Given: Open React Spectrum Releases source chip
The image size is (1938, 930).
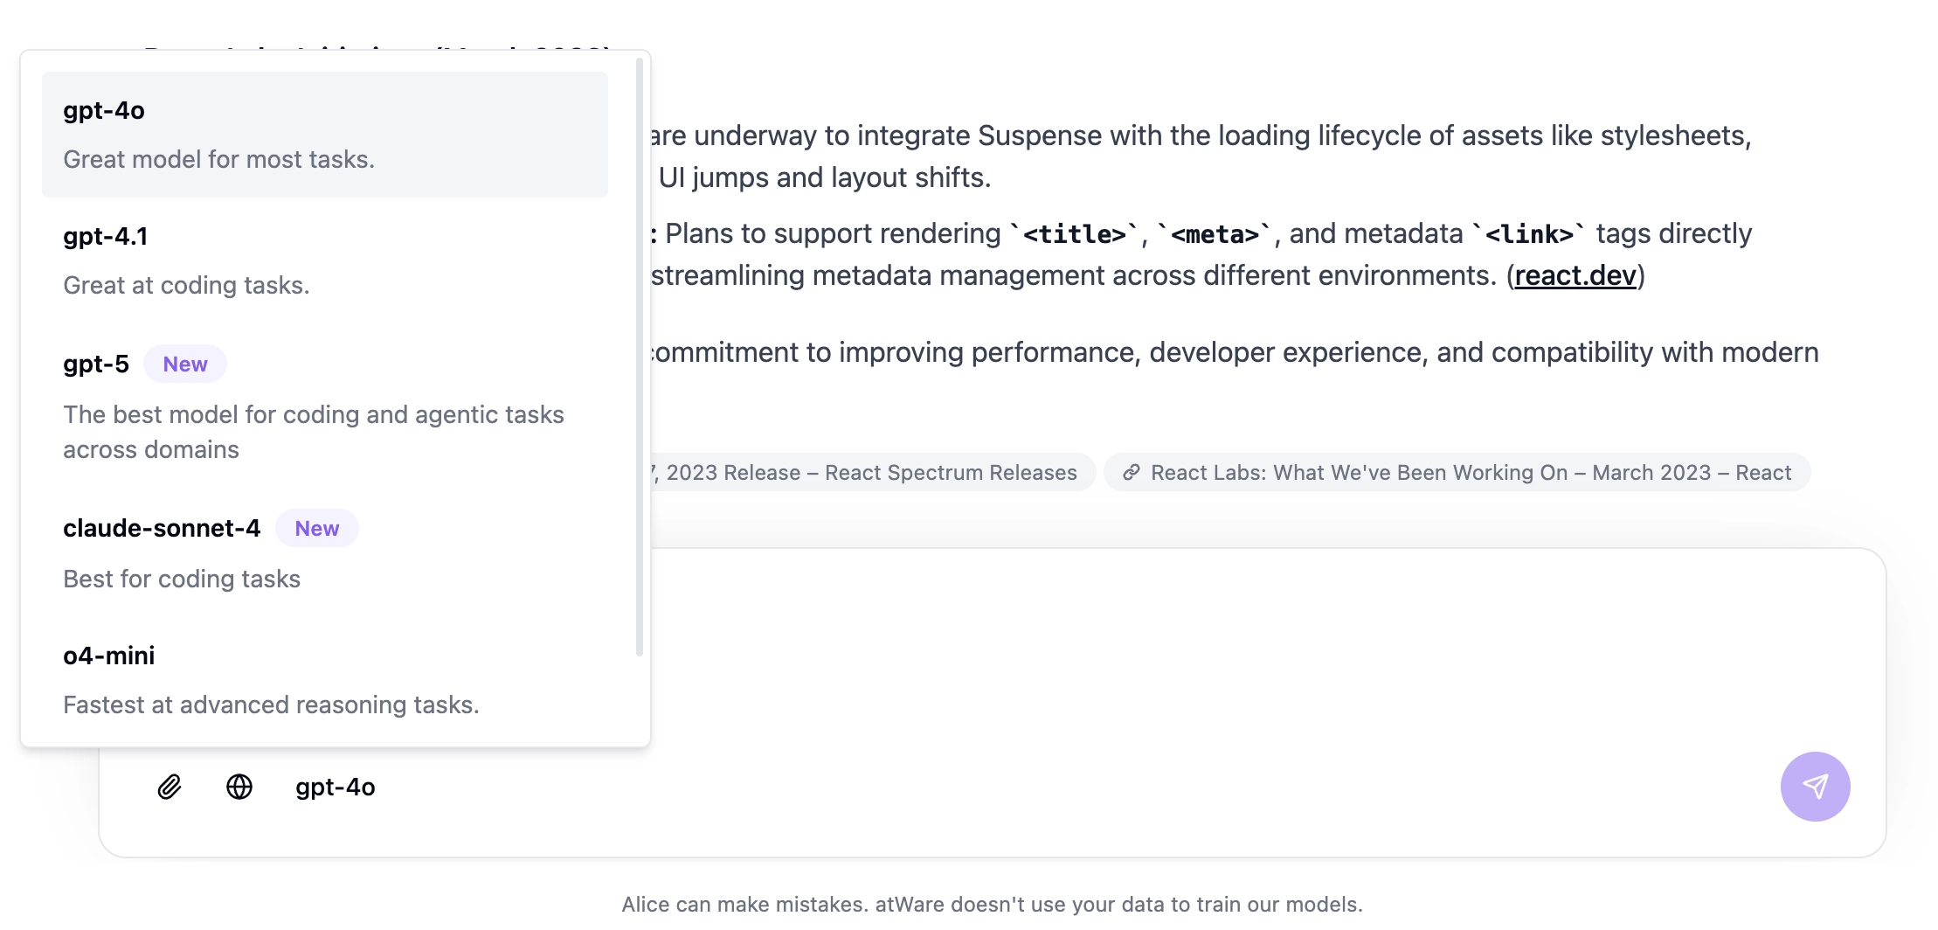Looking at the screenshot, I should click(872, 472).
